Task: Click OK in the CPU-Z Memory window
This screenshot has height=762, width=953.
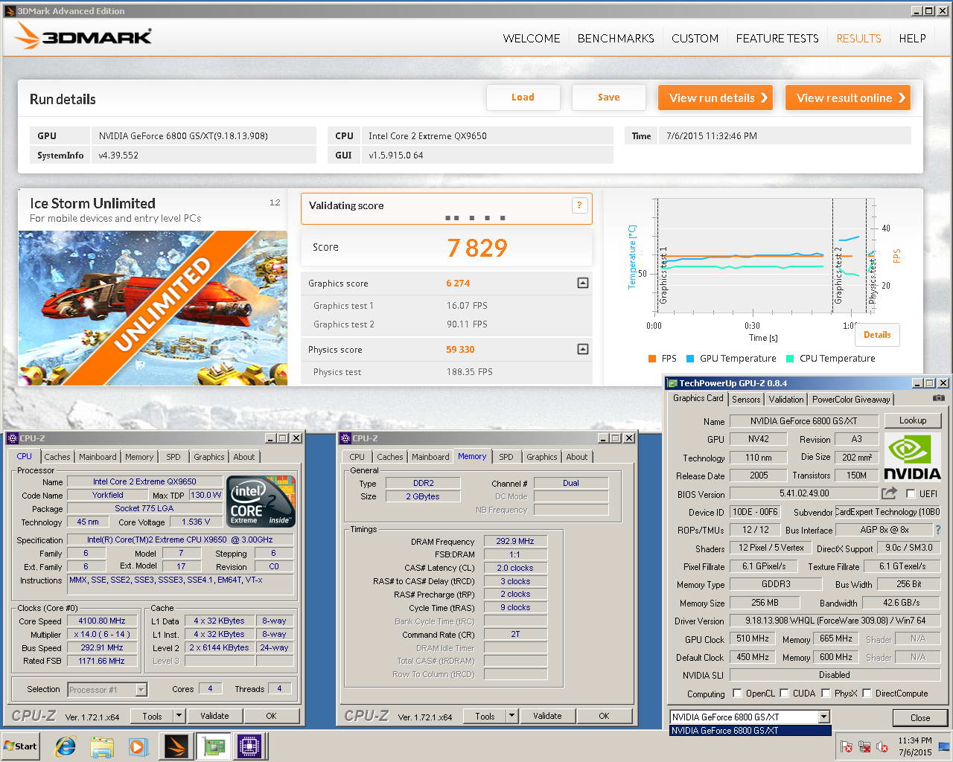Action: (604, 716)
